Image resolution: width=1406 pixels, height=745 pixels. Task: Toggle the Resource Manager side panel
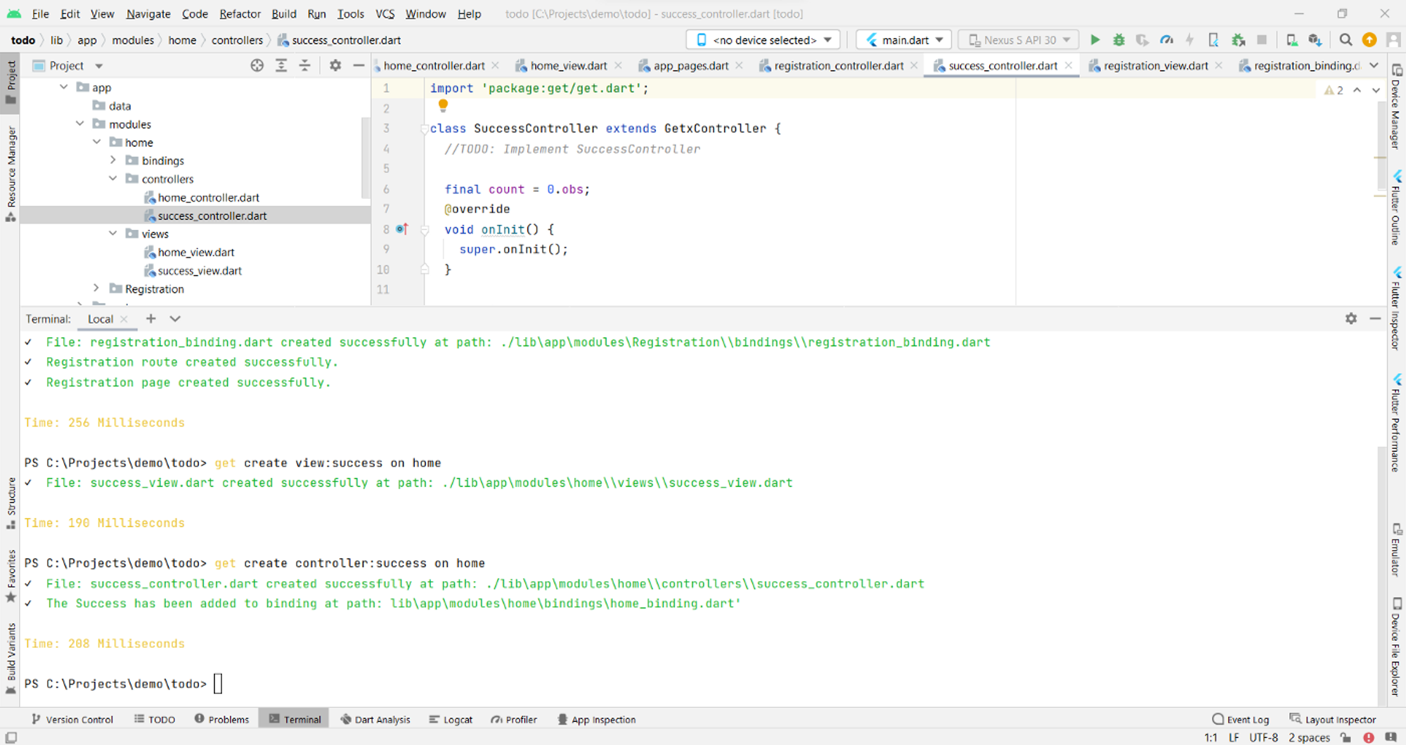tap(11, 174)
